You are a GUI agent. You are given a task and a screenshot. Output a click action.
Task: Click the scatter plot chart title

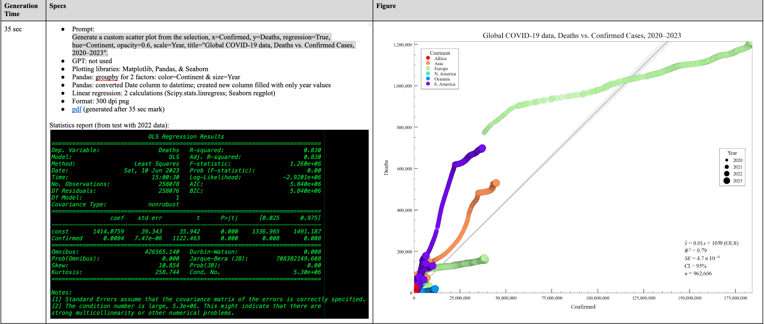click(x=581, y=36)
